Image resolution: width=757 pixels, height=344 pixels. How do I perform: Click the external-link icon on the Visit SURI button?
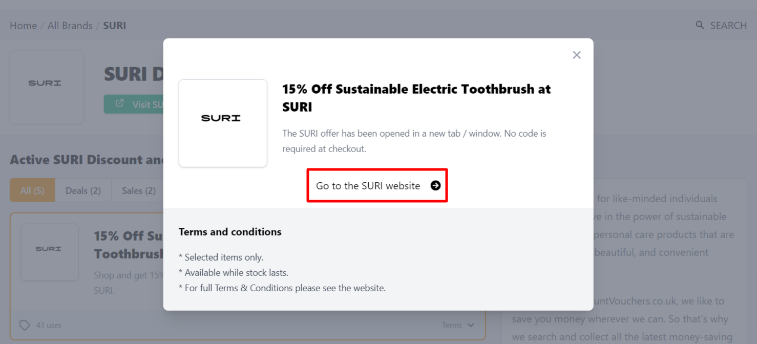(x=119, y=104)
